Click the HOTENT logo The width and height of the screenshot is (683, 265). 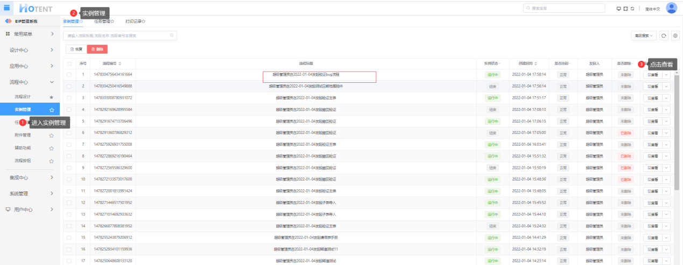[x=36, y=8]
